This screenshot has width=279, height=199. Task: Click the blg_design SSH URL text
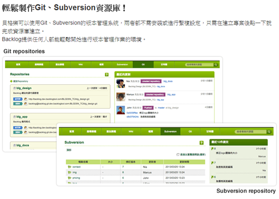pos(63,104)
